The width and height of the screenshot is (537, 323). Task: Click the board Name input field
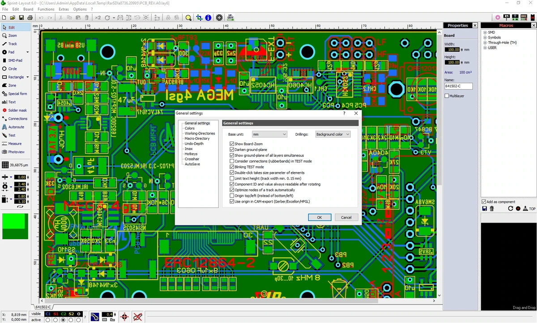coord(458,86)
